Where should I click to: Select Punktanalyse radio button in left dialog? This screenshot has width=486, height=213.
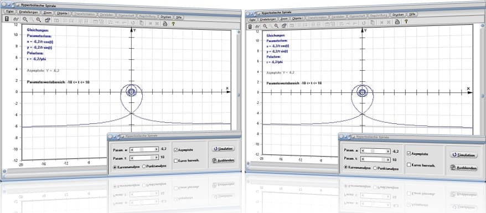click(x=144, y=167)
